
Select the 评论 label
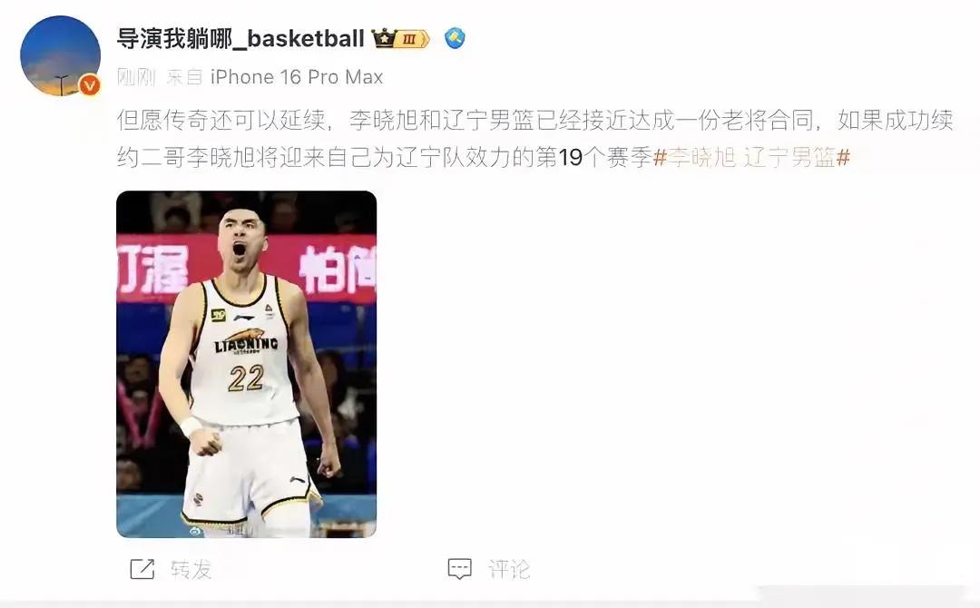tap(509, 569)
